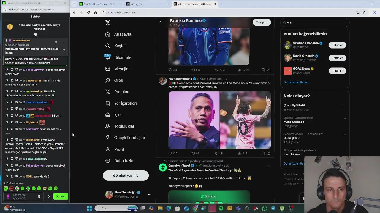This screenshot has width=380, height=213.
Task: Click the Yer İşaretleri bookmark icon
Action: [108, 103]
